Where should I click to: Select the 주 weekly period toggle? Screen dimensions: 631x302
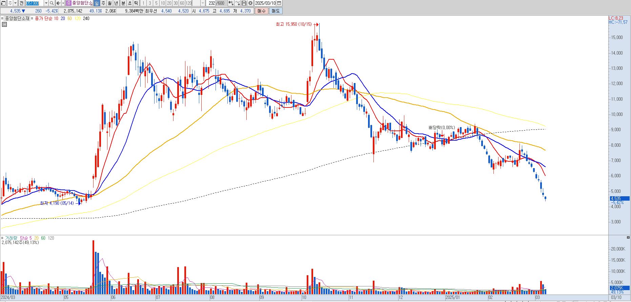[x=103, y=3]
